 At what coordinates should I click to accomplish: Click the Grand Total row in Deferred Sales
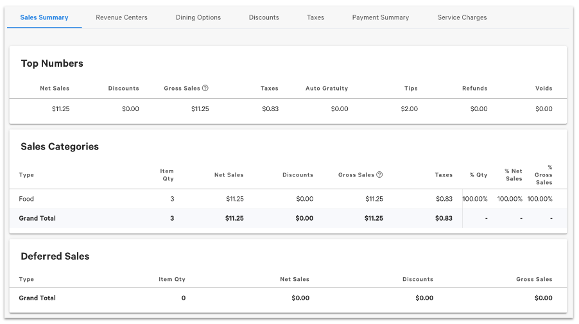click(37, 298)
